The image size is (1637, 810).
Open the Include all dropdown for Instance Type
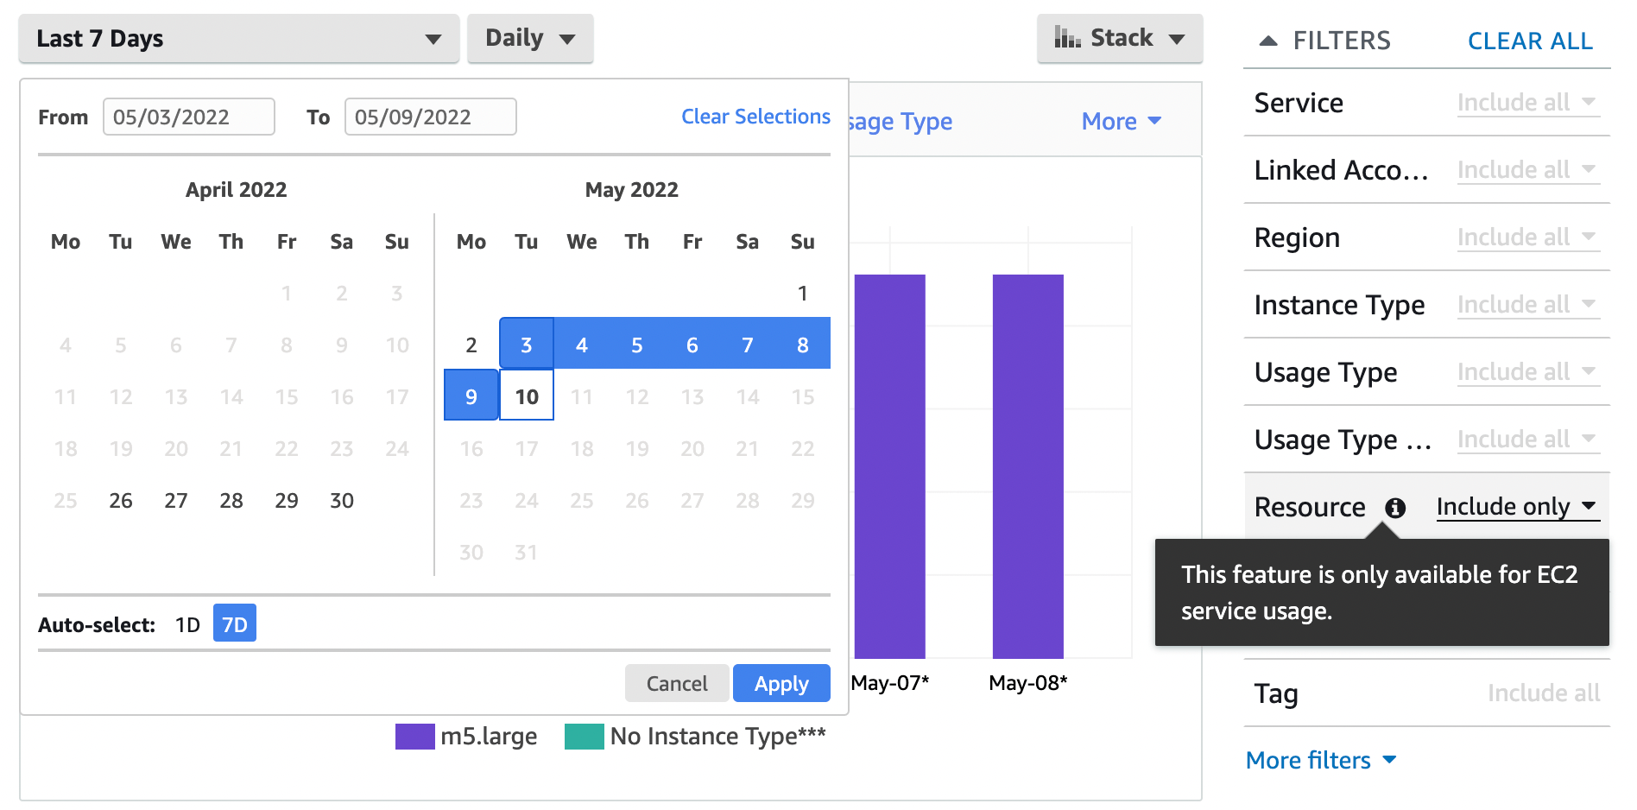(x=1527, y=304)
